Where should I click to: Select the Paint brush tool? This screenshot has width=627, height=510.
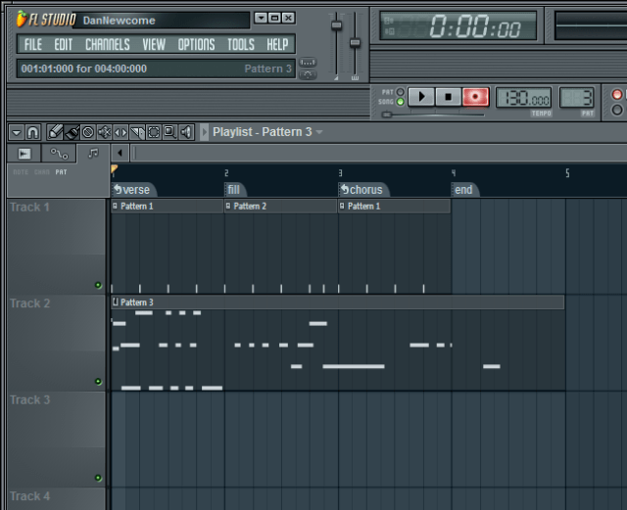click(72, 132)
